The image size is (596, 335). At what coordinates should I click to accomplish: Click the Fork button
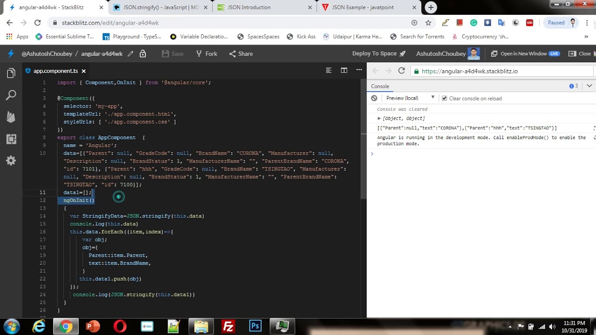(x=206, y=54)
